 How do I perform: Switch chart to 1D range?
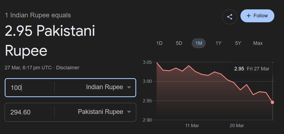click(159, 43)
